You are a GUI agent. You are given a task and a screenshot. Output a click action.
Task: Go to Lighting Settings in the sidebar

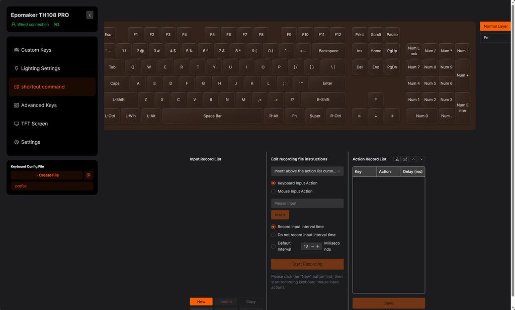coord(52,68)
